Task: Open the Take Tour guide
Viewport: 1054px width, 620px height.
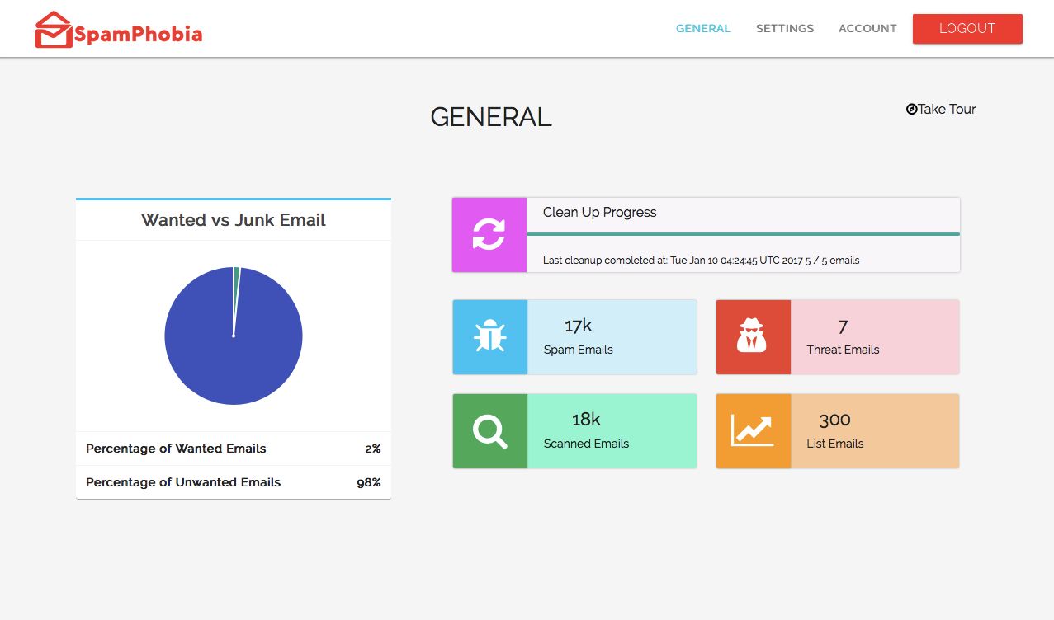Action: click(x=946, y=109)
